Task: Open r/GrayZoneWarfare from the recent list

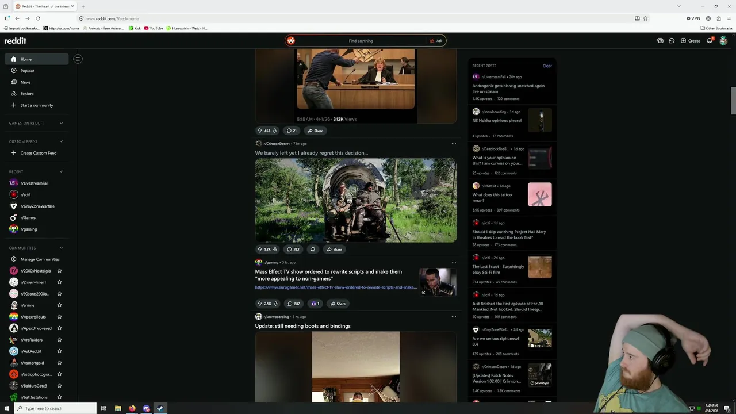Action: (x=37, y=206)
